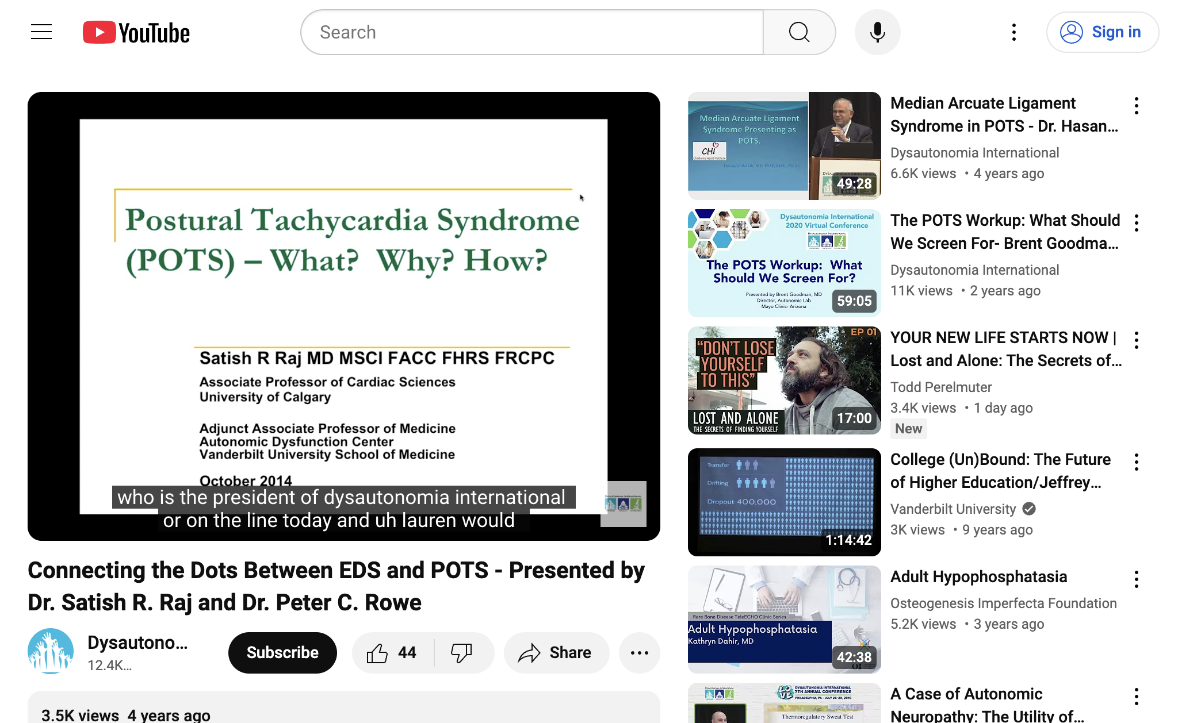Open Osteogenesis Imperfecta Foundation channel name
Viewport: 1178px width, 723px height.
click(1004, 603)
